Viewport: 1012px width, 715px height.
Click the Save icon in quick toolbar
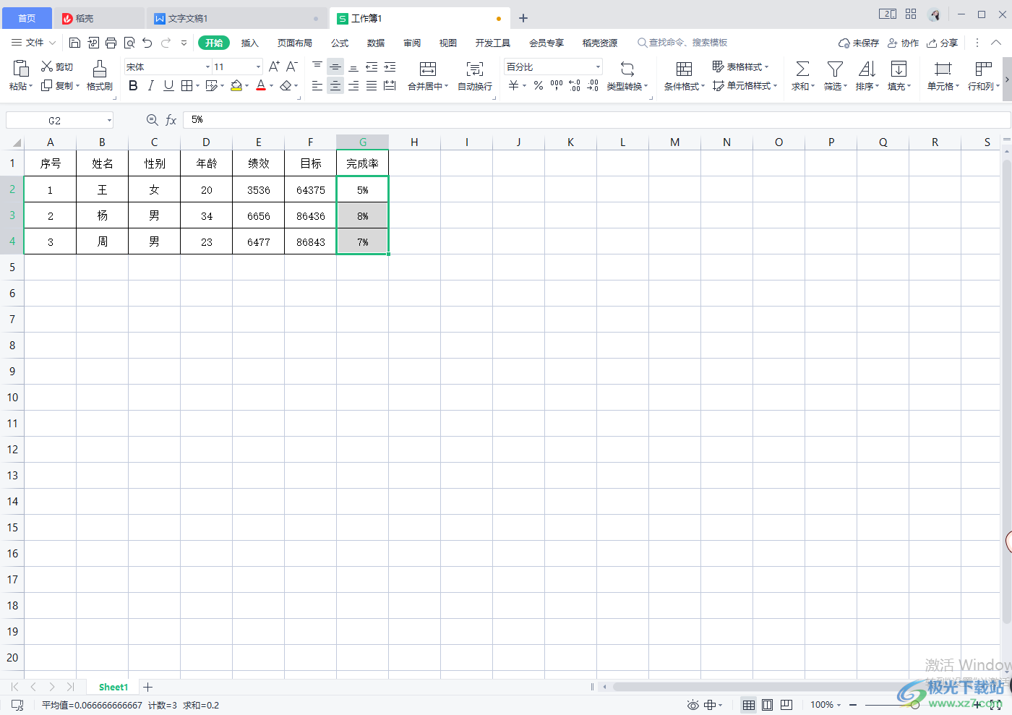pos(74,43)
